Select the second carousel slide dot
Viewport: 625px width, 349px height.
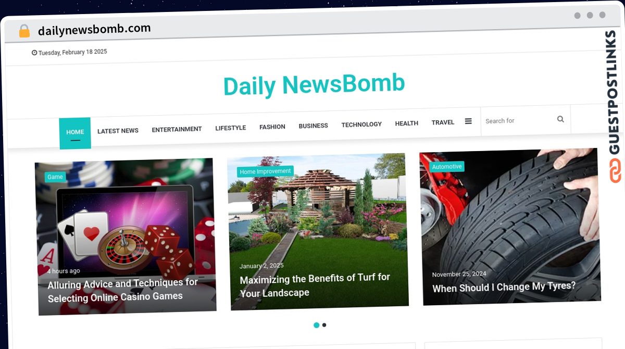coord(324,325)
